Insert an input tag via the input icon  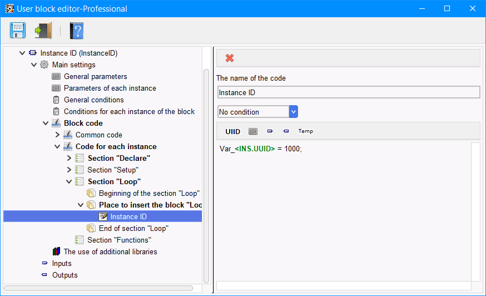[270, 131]
